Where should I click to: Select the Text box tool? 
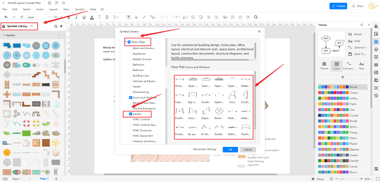[x=128, y=17]
